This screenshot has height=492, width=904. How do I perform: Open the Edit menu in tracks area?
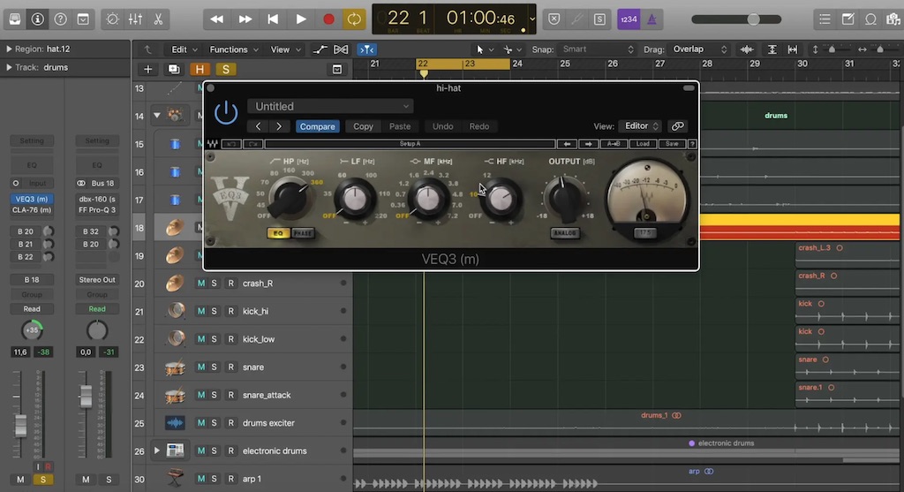184,49
